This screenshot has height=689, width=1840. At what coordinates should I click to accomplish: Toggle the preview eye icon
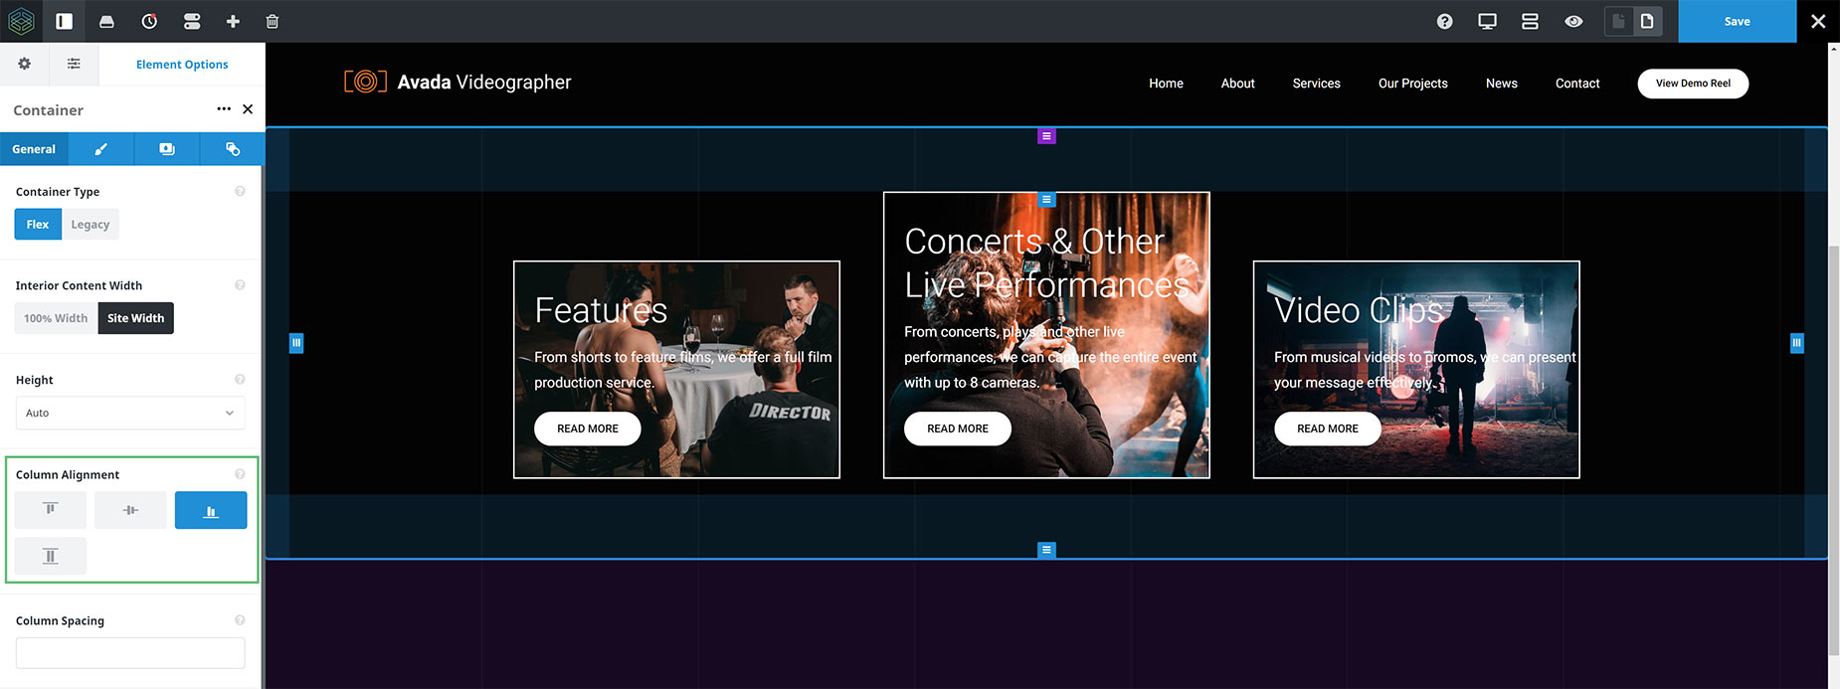[x=1573, y=21]
